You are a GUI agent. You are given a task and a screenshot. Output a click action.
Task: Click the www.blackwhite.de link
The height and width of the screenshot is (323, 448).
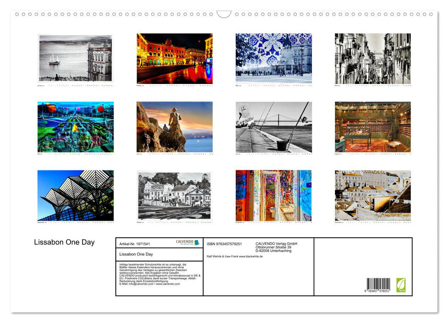click(x=251, y=257)
